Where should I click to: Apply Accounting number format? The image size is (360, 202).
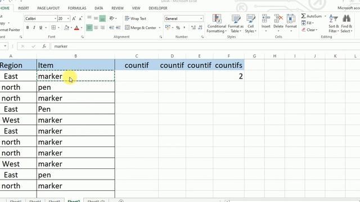coord(168,27)
